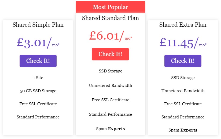Screen dimensions: 221x139
Task: Click Standard Performance in Extra Plan
Action: coord(183,117)
